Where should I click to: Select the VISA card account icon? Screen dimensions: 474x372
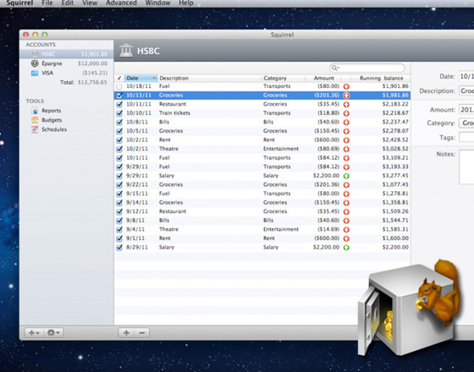(35, 73)
